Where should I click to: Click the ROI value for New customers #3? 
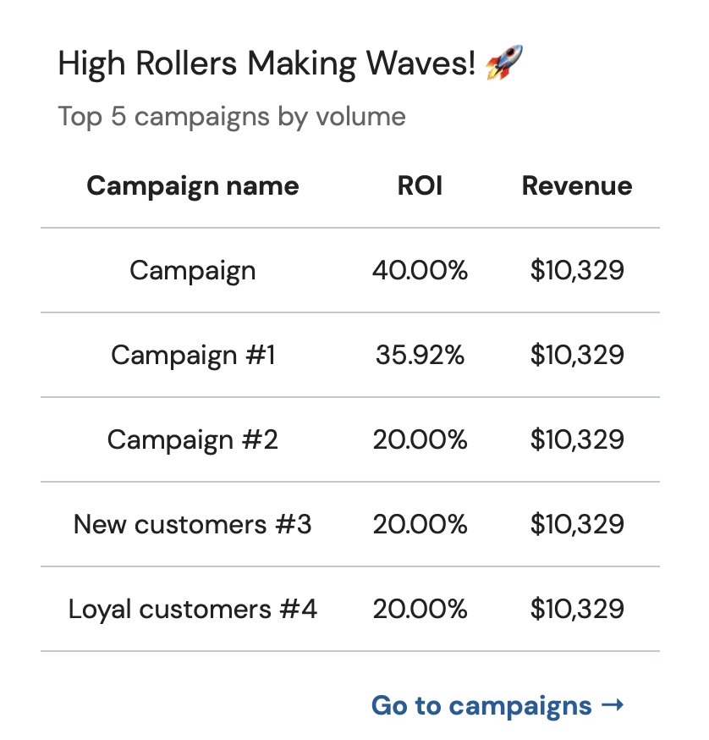(420, 524)
